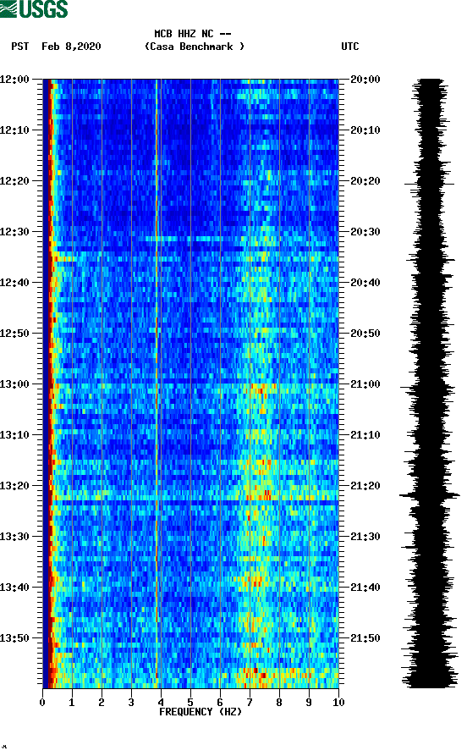The width and height of the screenshot is (467, 756).
Task: Click the 'UTC' timezone label
Action: click(350, 47)
